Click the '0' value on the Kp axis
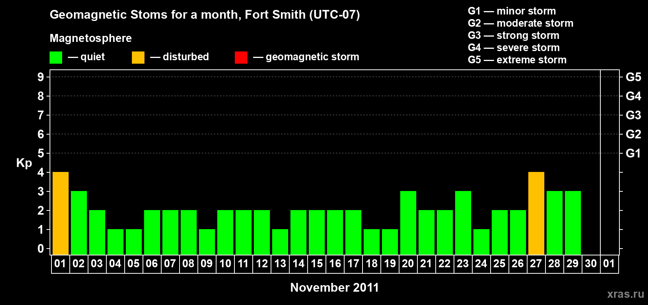 point(41,249)
